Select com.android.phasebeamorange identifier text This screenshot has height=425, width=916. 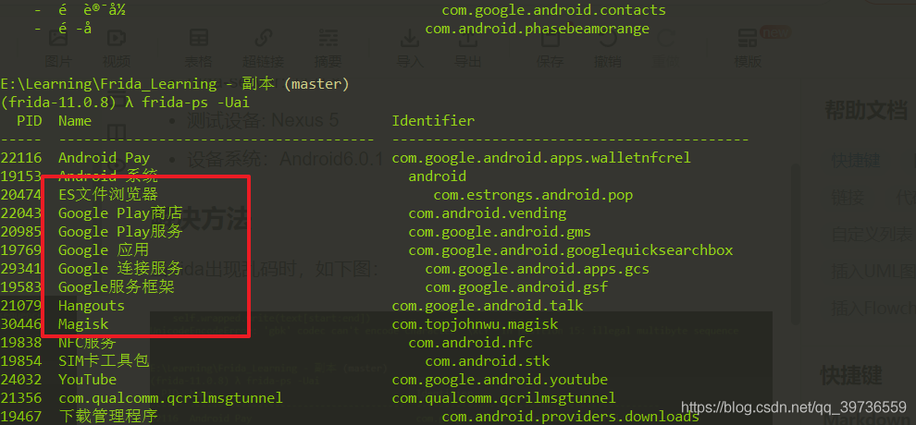click(x=538, y=29)
